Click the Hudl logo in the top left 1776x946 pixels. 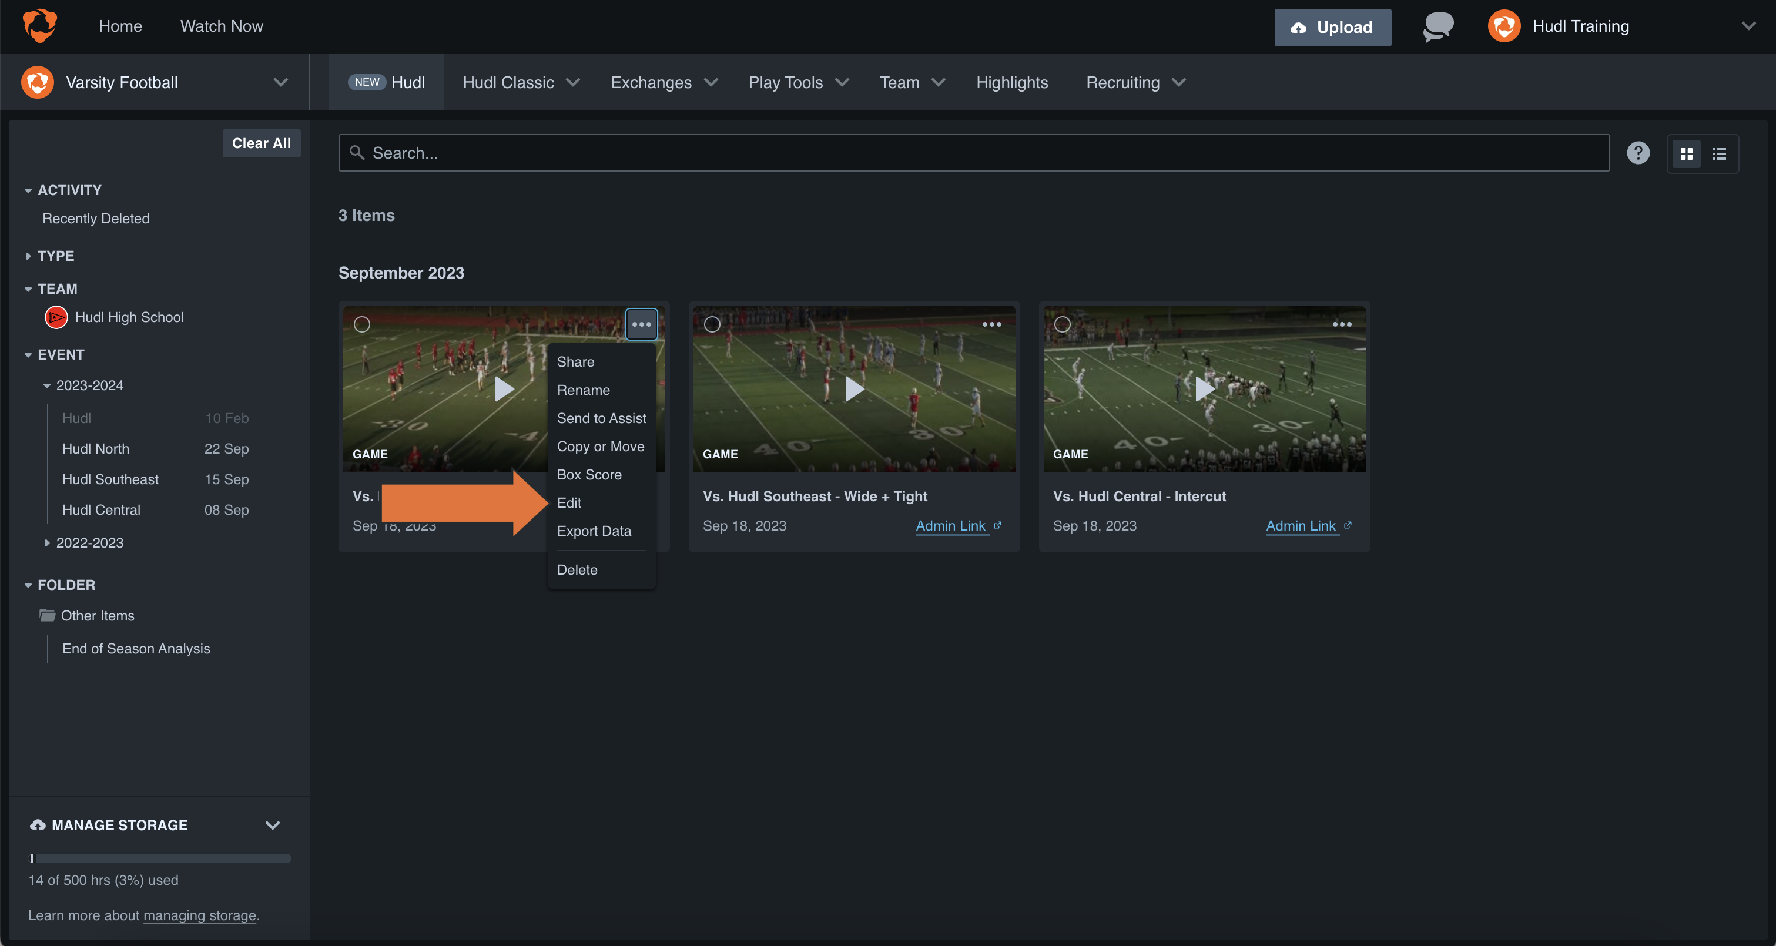coord(39,25)
